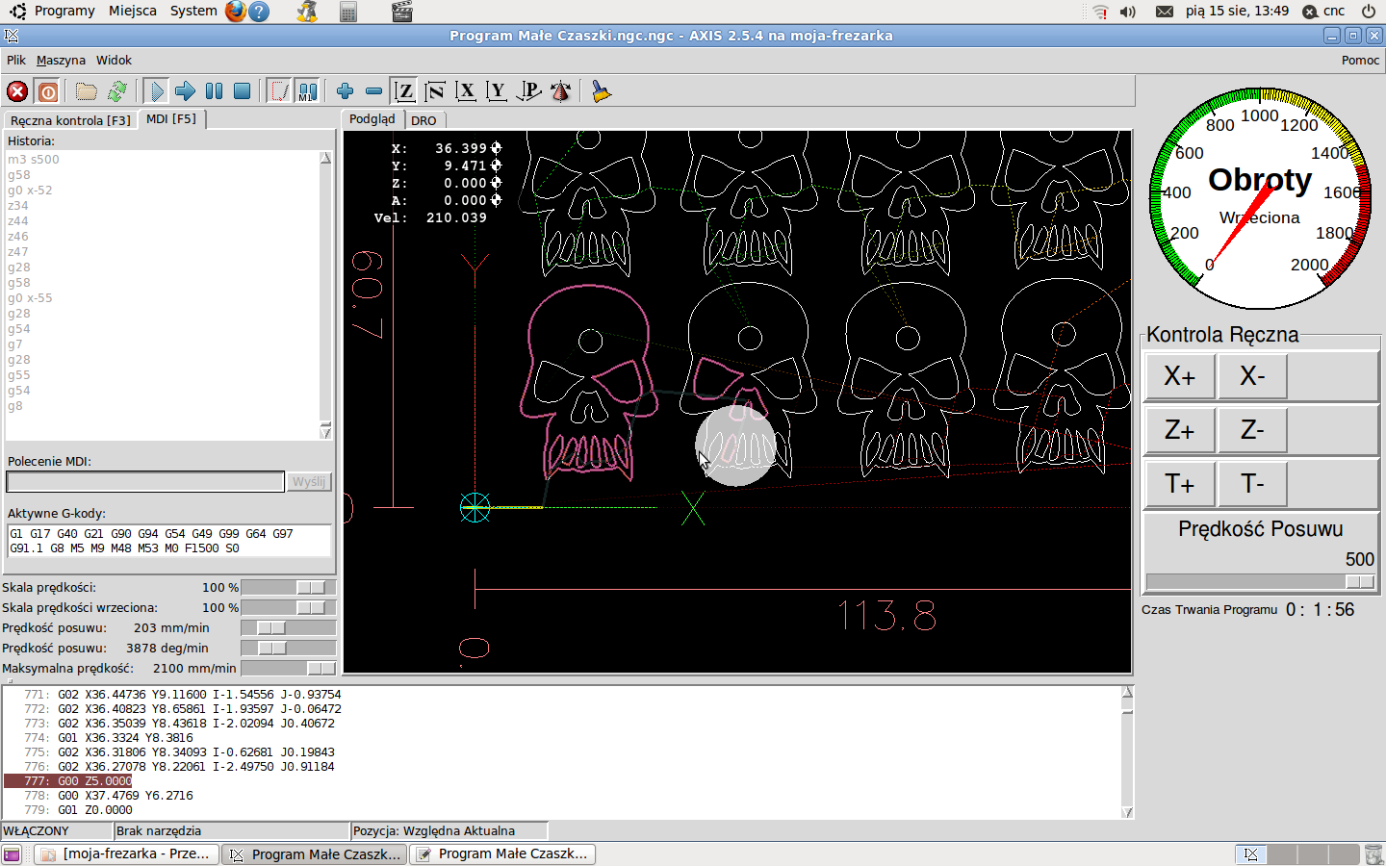The height and width of the screenshot is (866, 1386).
Task: Toggle machine power button
Action: 48,91
